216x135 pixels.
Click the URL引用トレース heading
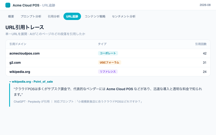pyautogui.click(x=25, y=27)
